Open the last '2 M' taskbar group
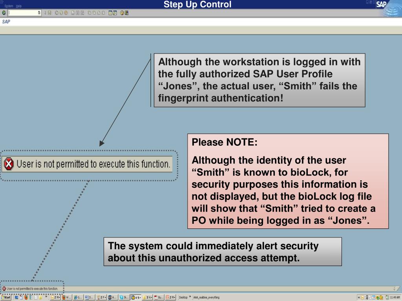Screen dimensions: 402x301 170,297
